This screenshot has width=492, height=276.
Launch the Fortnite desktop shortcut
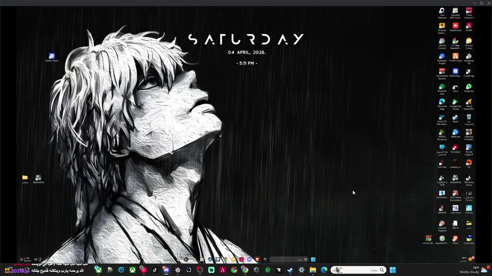[x=469, y=209]
